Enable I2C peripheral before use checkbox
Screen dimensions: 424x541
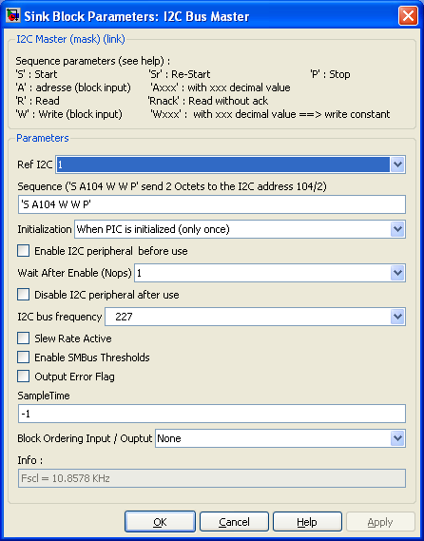coord(23,251)
